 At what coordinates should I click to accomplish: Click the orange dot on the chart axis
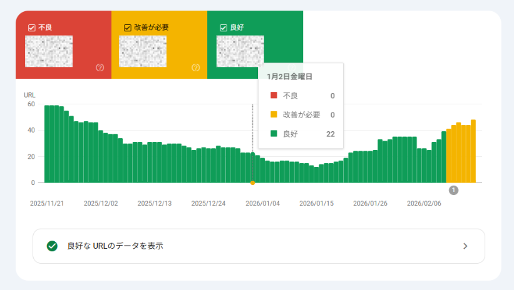click(252, 182)
